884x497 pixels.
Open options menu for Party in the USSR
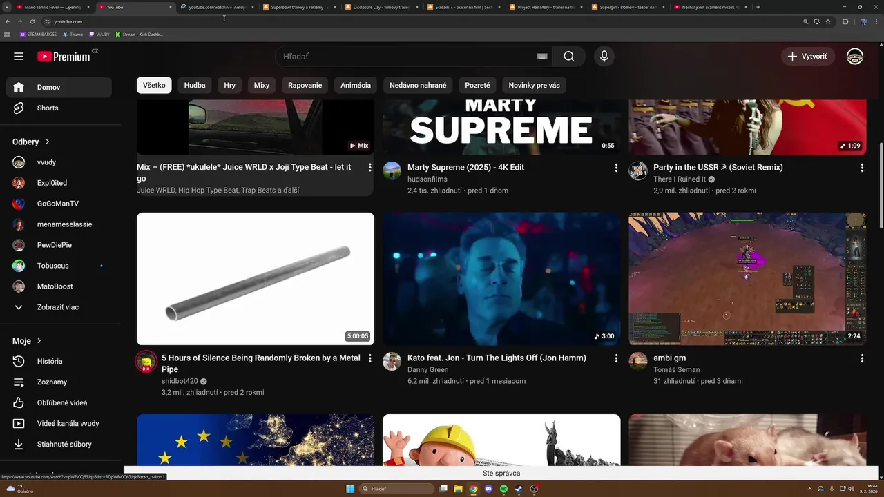[x=862, y=168]
